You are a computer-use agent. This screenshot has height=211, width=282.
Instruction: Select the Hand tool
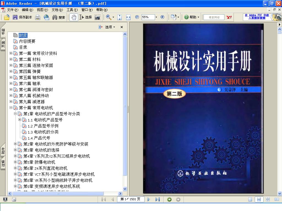point(74,17)
